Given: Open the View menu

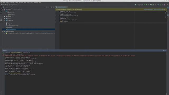Looking at the screenshot, I should [7, 3].
